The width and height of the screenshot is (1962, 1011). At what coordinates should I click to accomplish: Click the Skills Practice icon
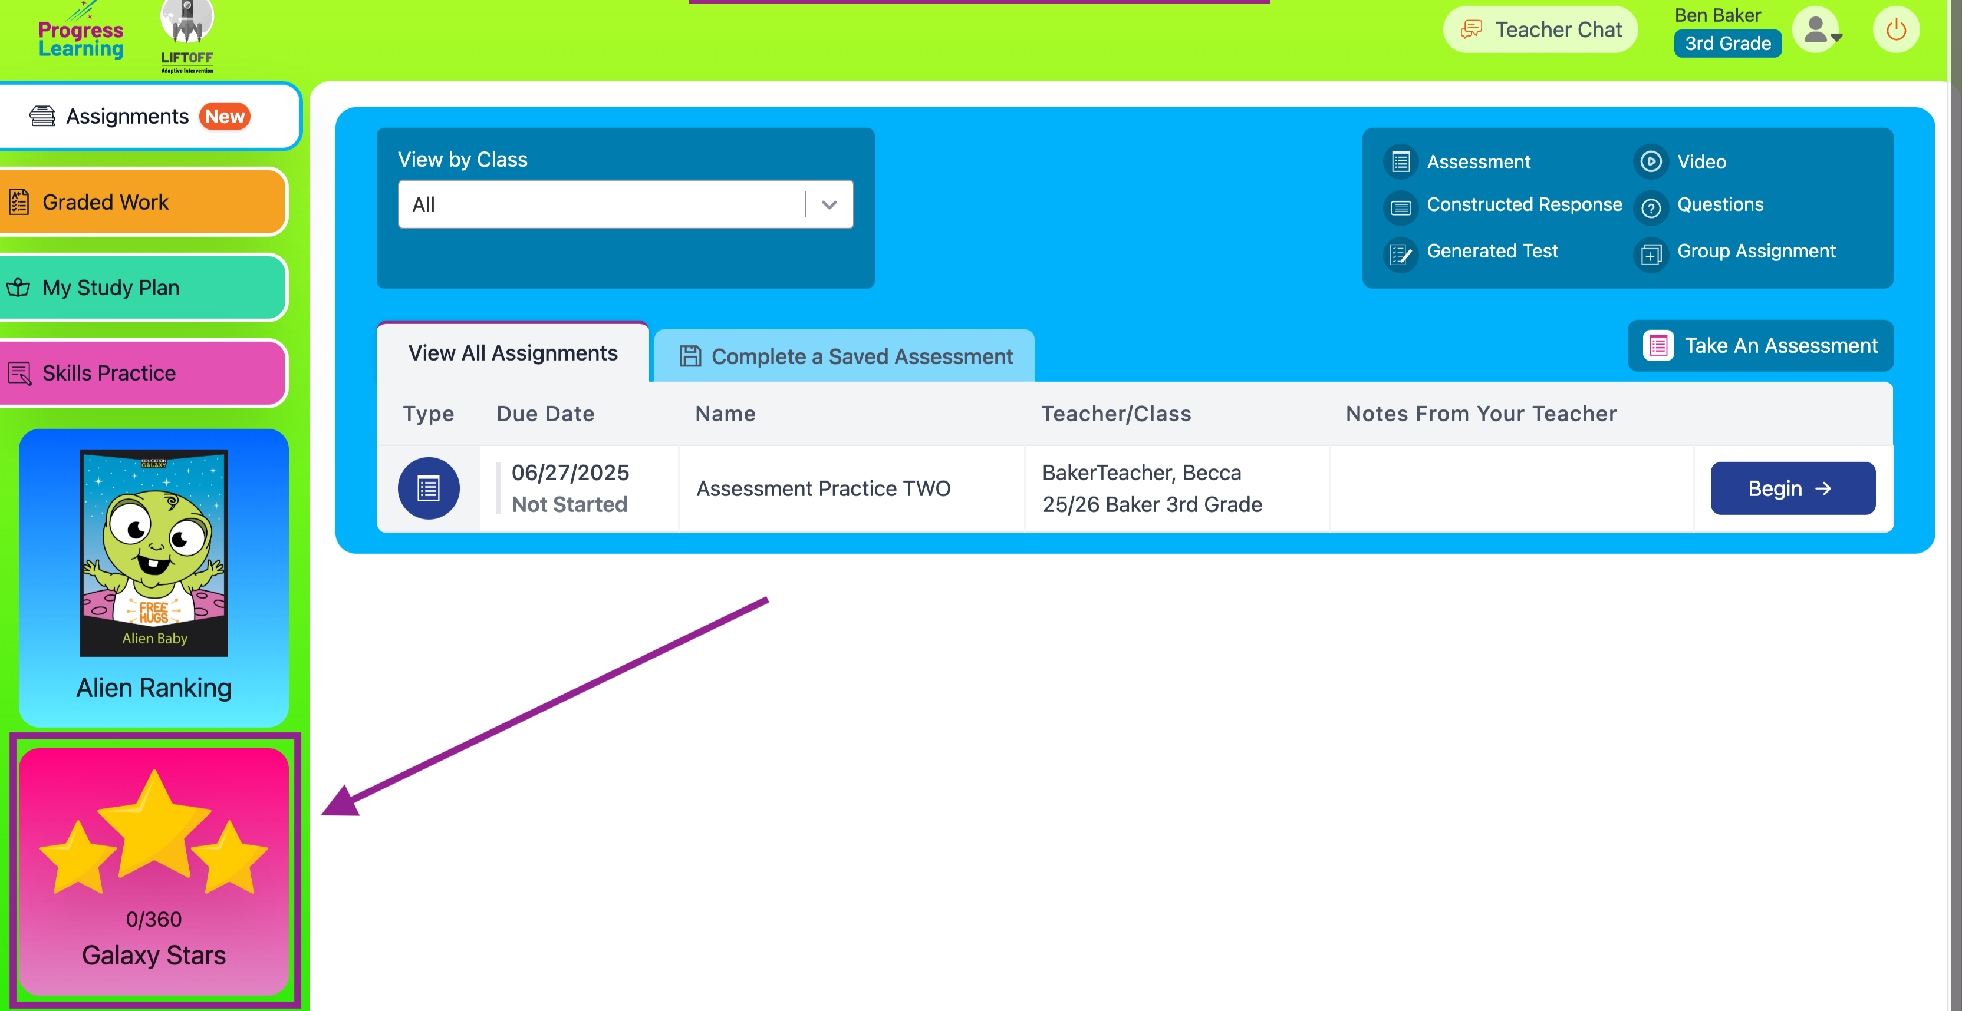pyautogui.click(x=19, y=373)
